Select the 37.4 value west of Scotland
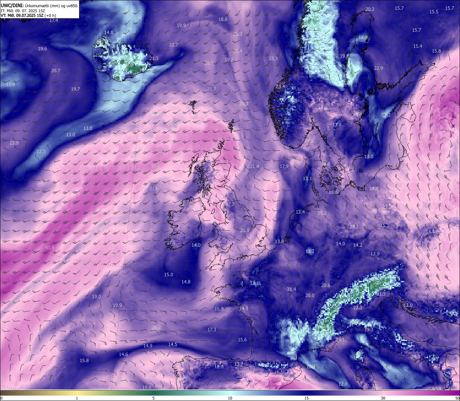The width and height of the screenshot is (460, 401). pyautogui.click(x=155, y=167)
